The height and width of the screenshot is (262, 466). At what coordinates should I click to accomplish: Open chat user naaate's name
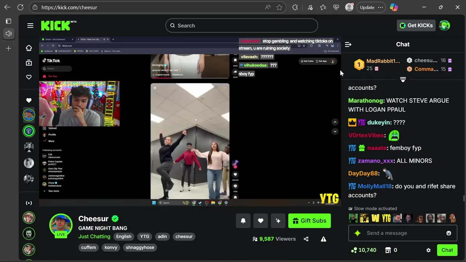tap(376, 148)
